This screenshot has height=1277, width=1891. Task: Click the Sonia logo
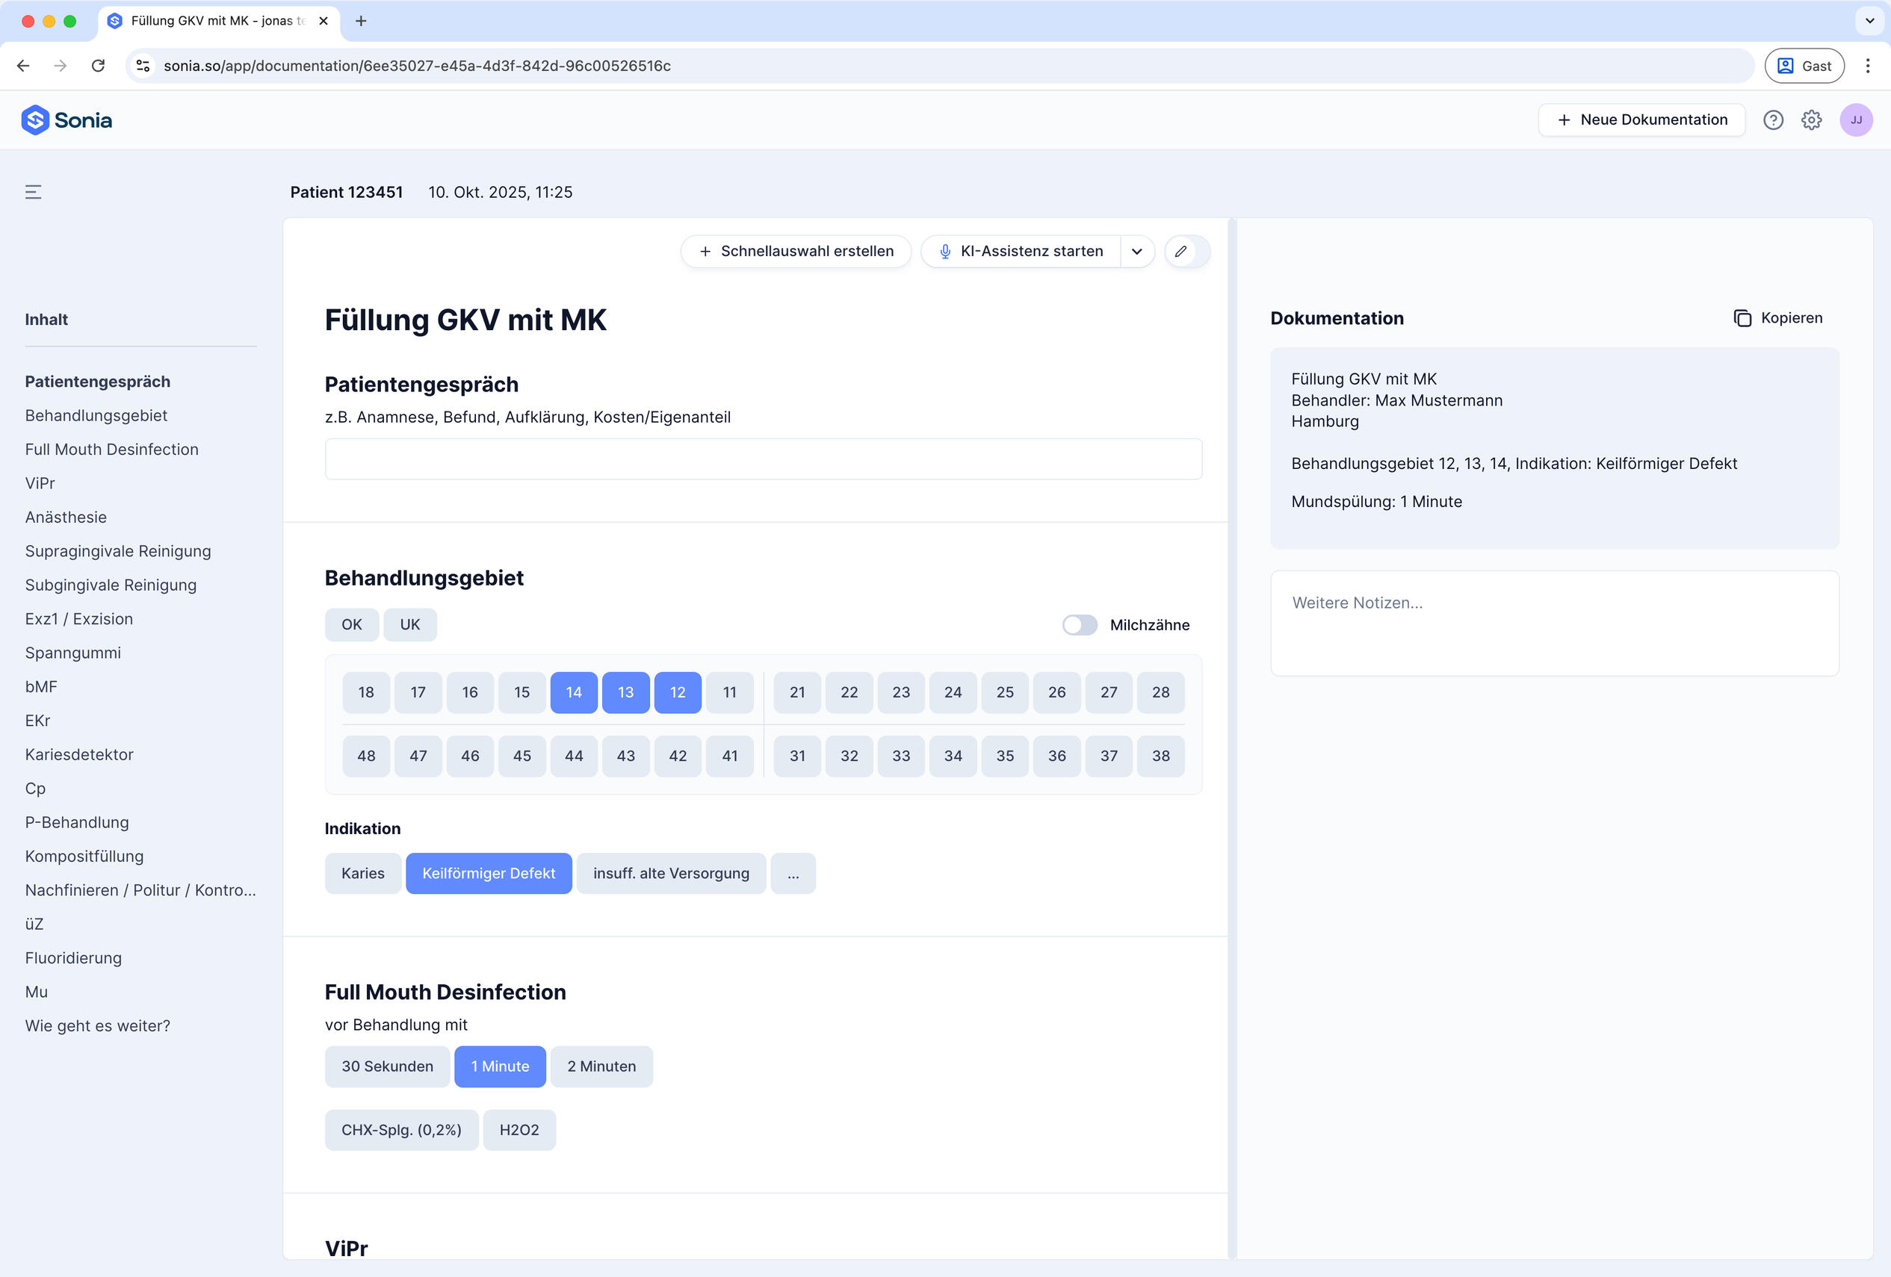[x=66, y=120]
